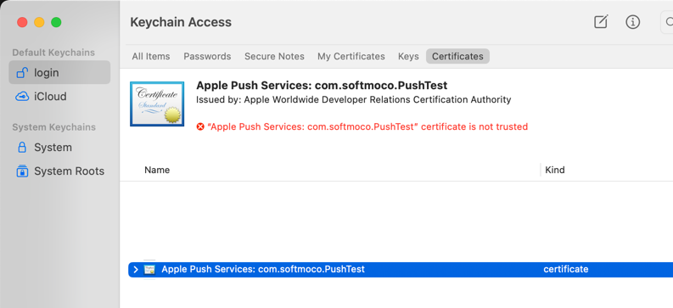Select the Certificates tab
This screenshot has height=308, width=673.
(457, 56)
